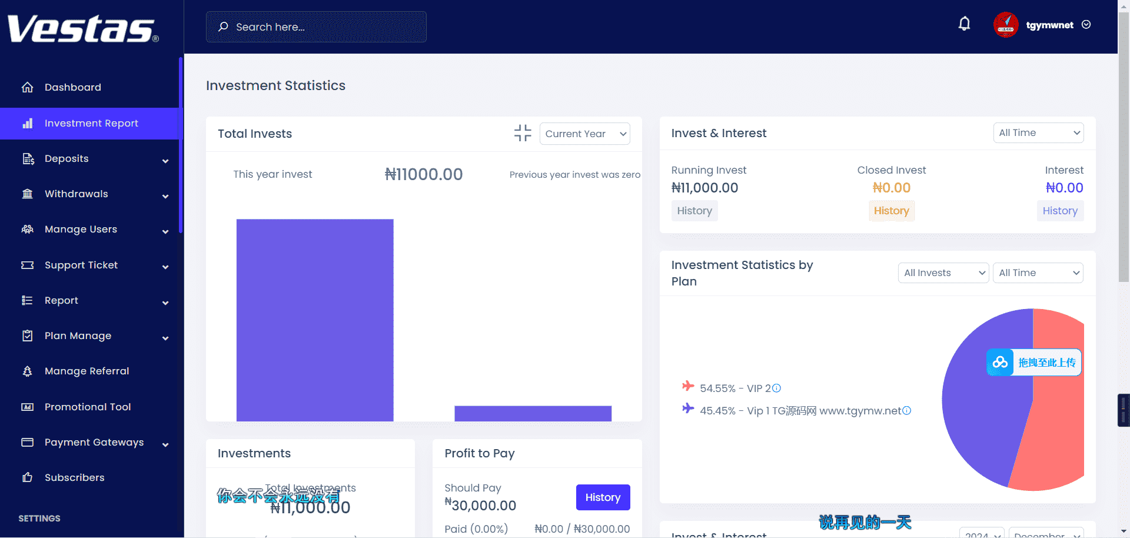
Task: Click the Dashboard home icon
Action: pos(28,87)
